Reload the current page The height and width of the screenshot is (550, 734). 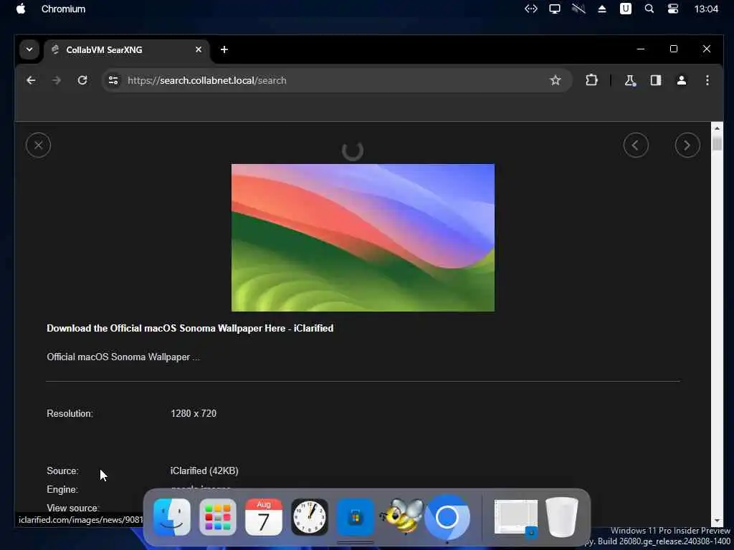[x=82, y=80]
